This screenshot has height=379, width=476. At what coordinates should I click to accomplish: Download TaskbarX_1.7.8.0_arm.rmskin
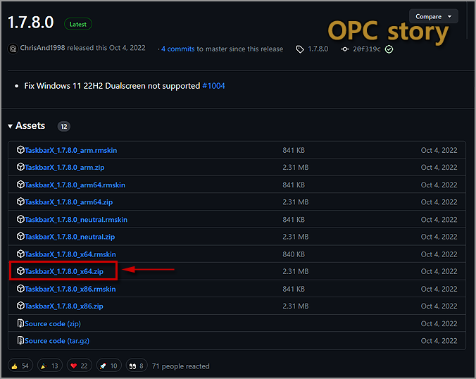pos(70,150)
